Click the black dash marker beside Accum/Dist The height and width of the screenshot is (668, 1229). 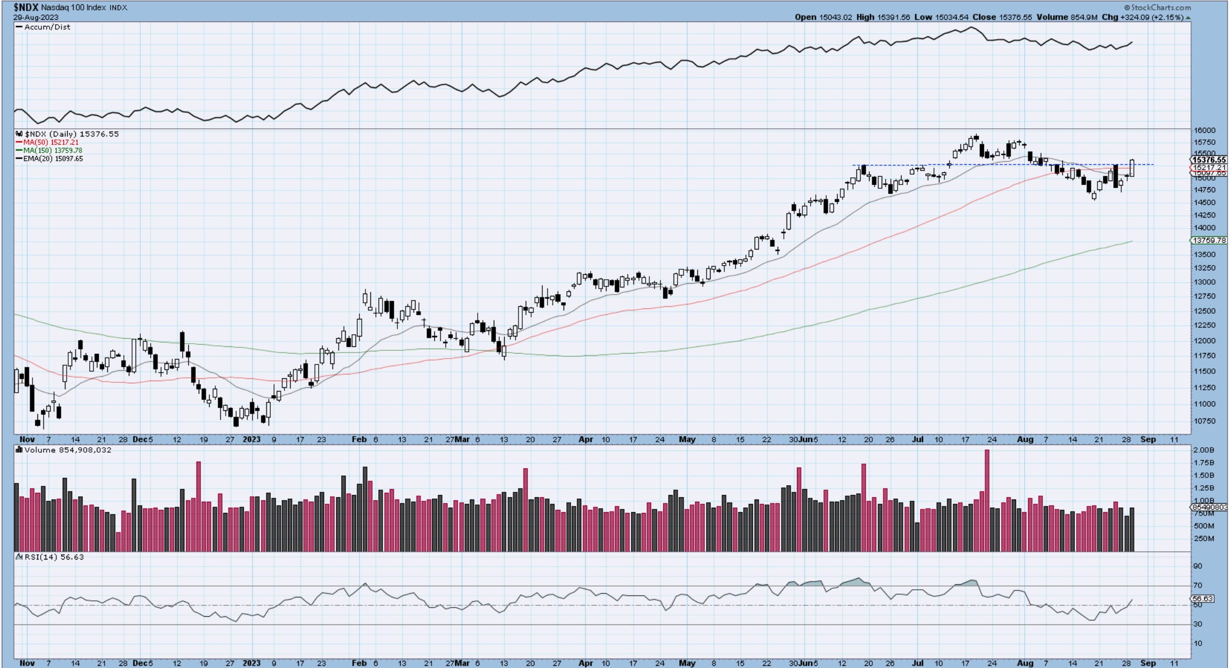pos(19,27)
